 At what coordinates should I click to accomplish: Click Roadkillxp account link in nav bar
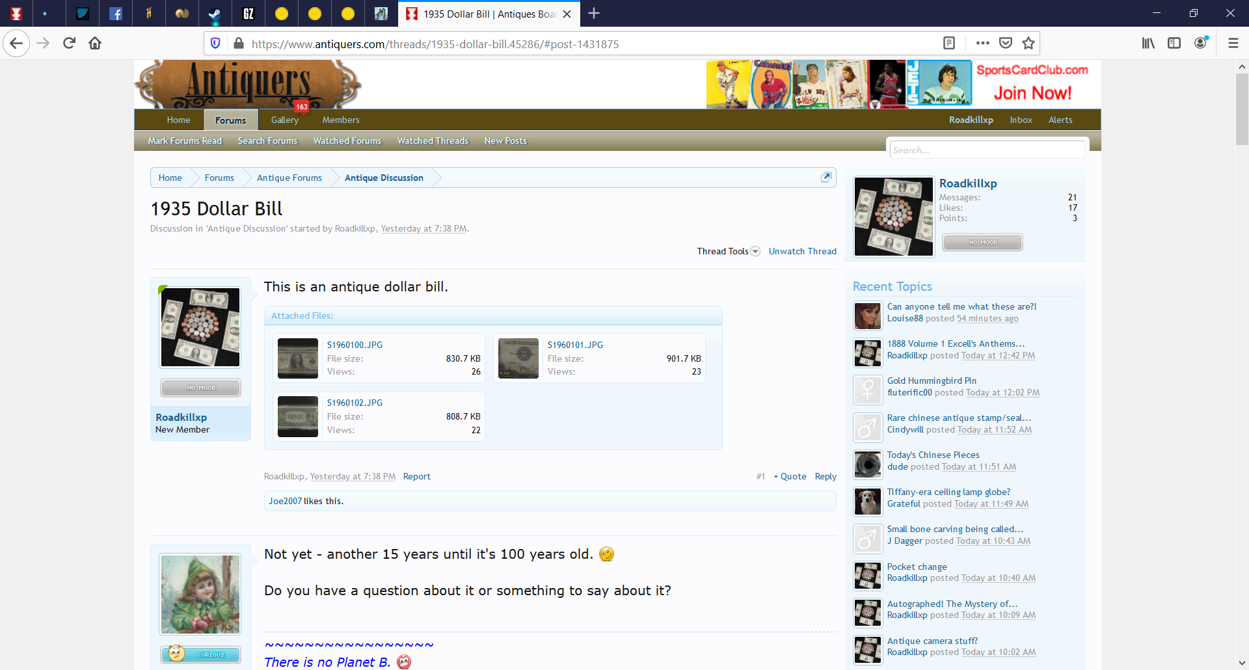pos(971,120)
